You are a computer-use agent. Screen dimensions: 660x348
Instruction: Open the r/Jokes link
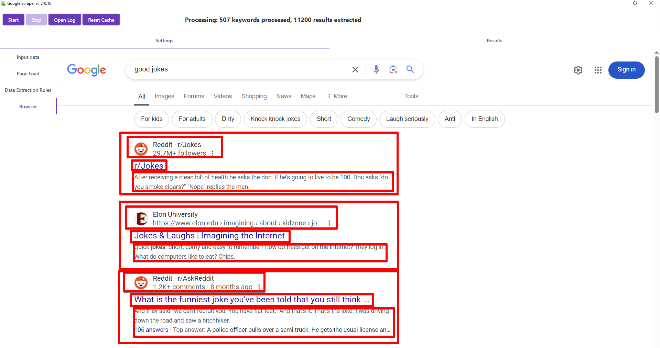(x=149, y=166)
